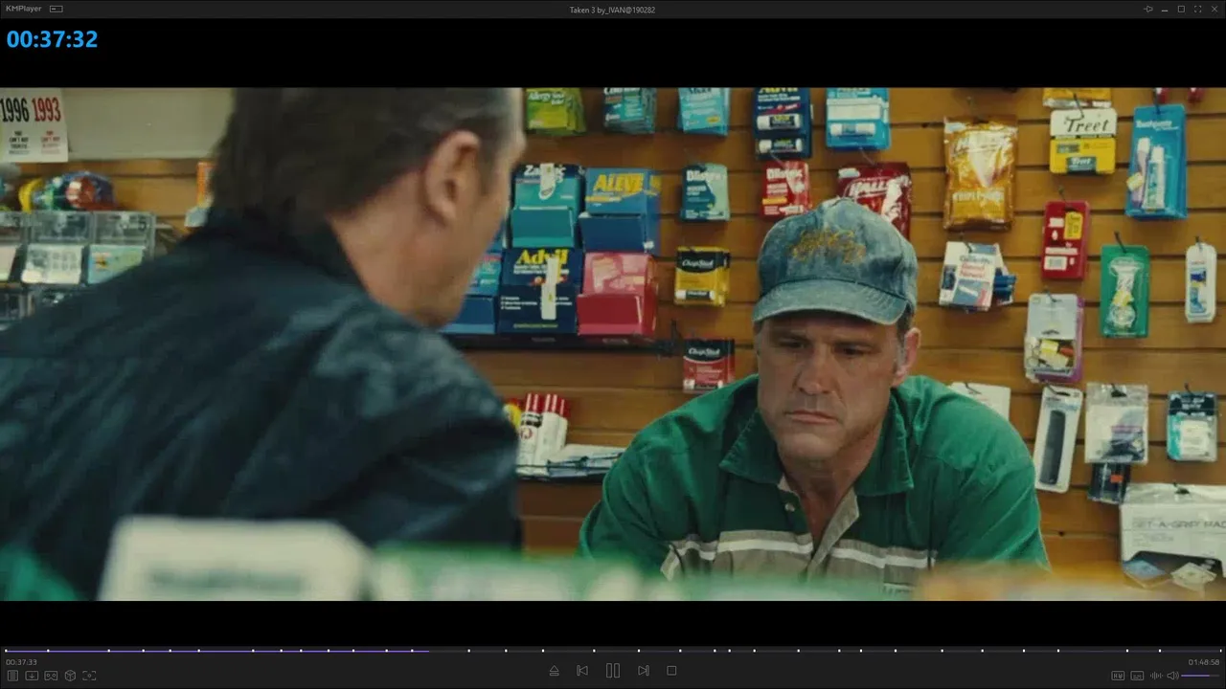Click the download video icon
The height and width of the screenshot is (689, 1226).
(x=32, y=676)
